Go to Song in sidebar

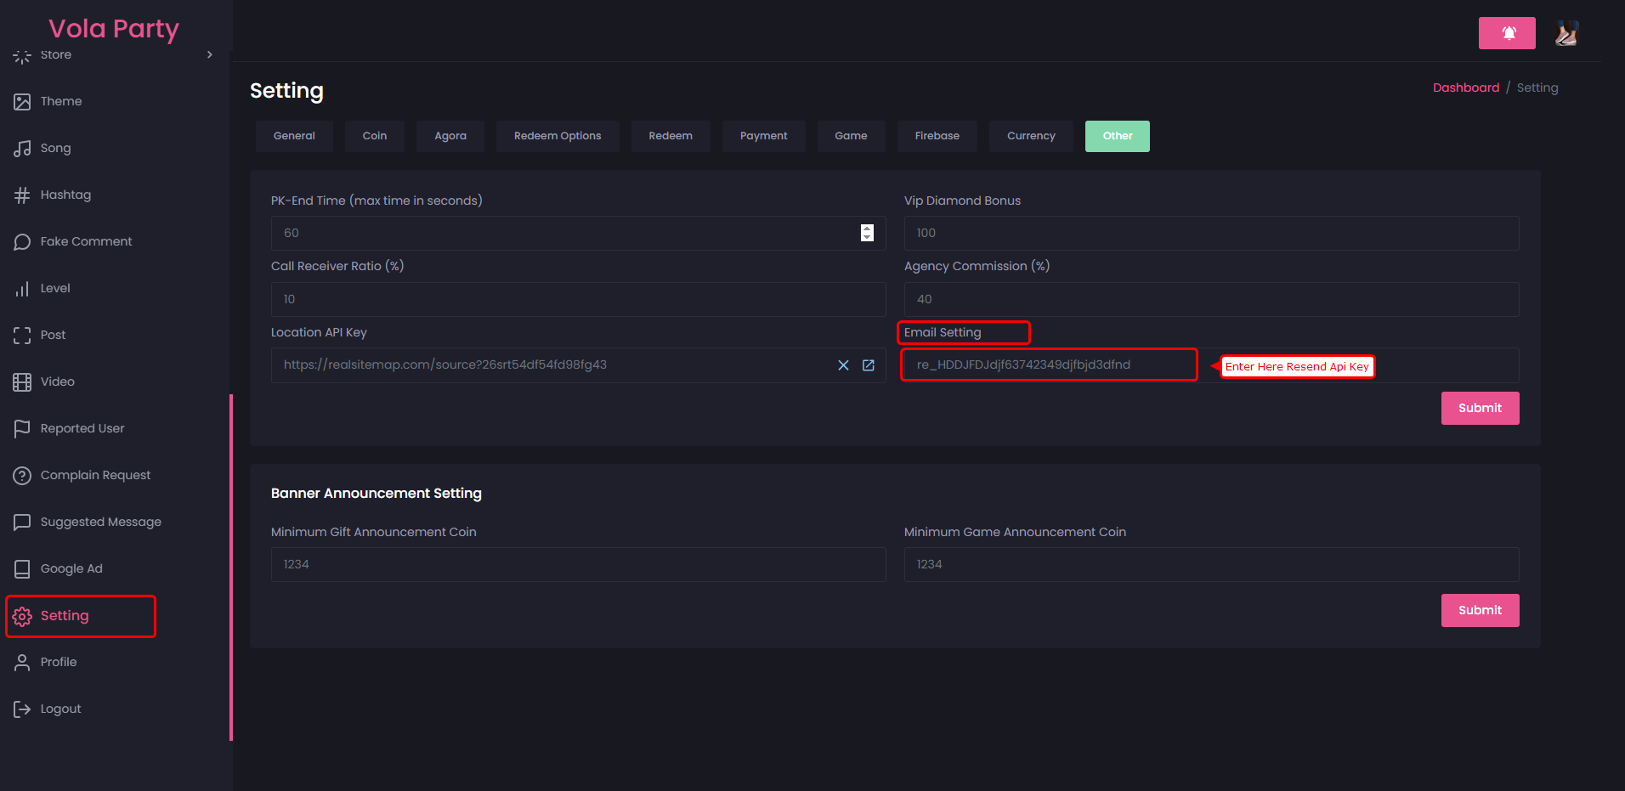(x=55, y=149)
